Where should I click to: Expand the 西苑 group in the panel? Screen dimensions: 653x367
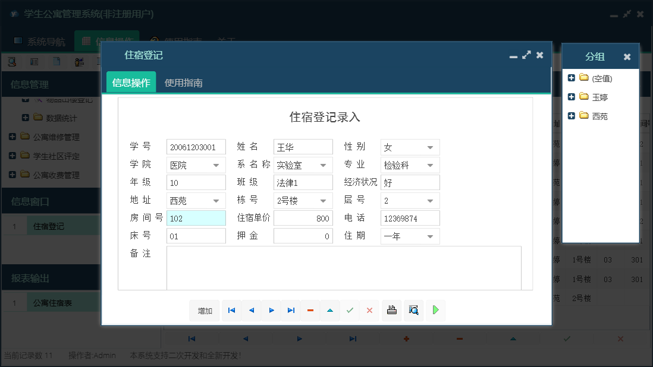click(570, 116)
